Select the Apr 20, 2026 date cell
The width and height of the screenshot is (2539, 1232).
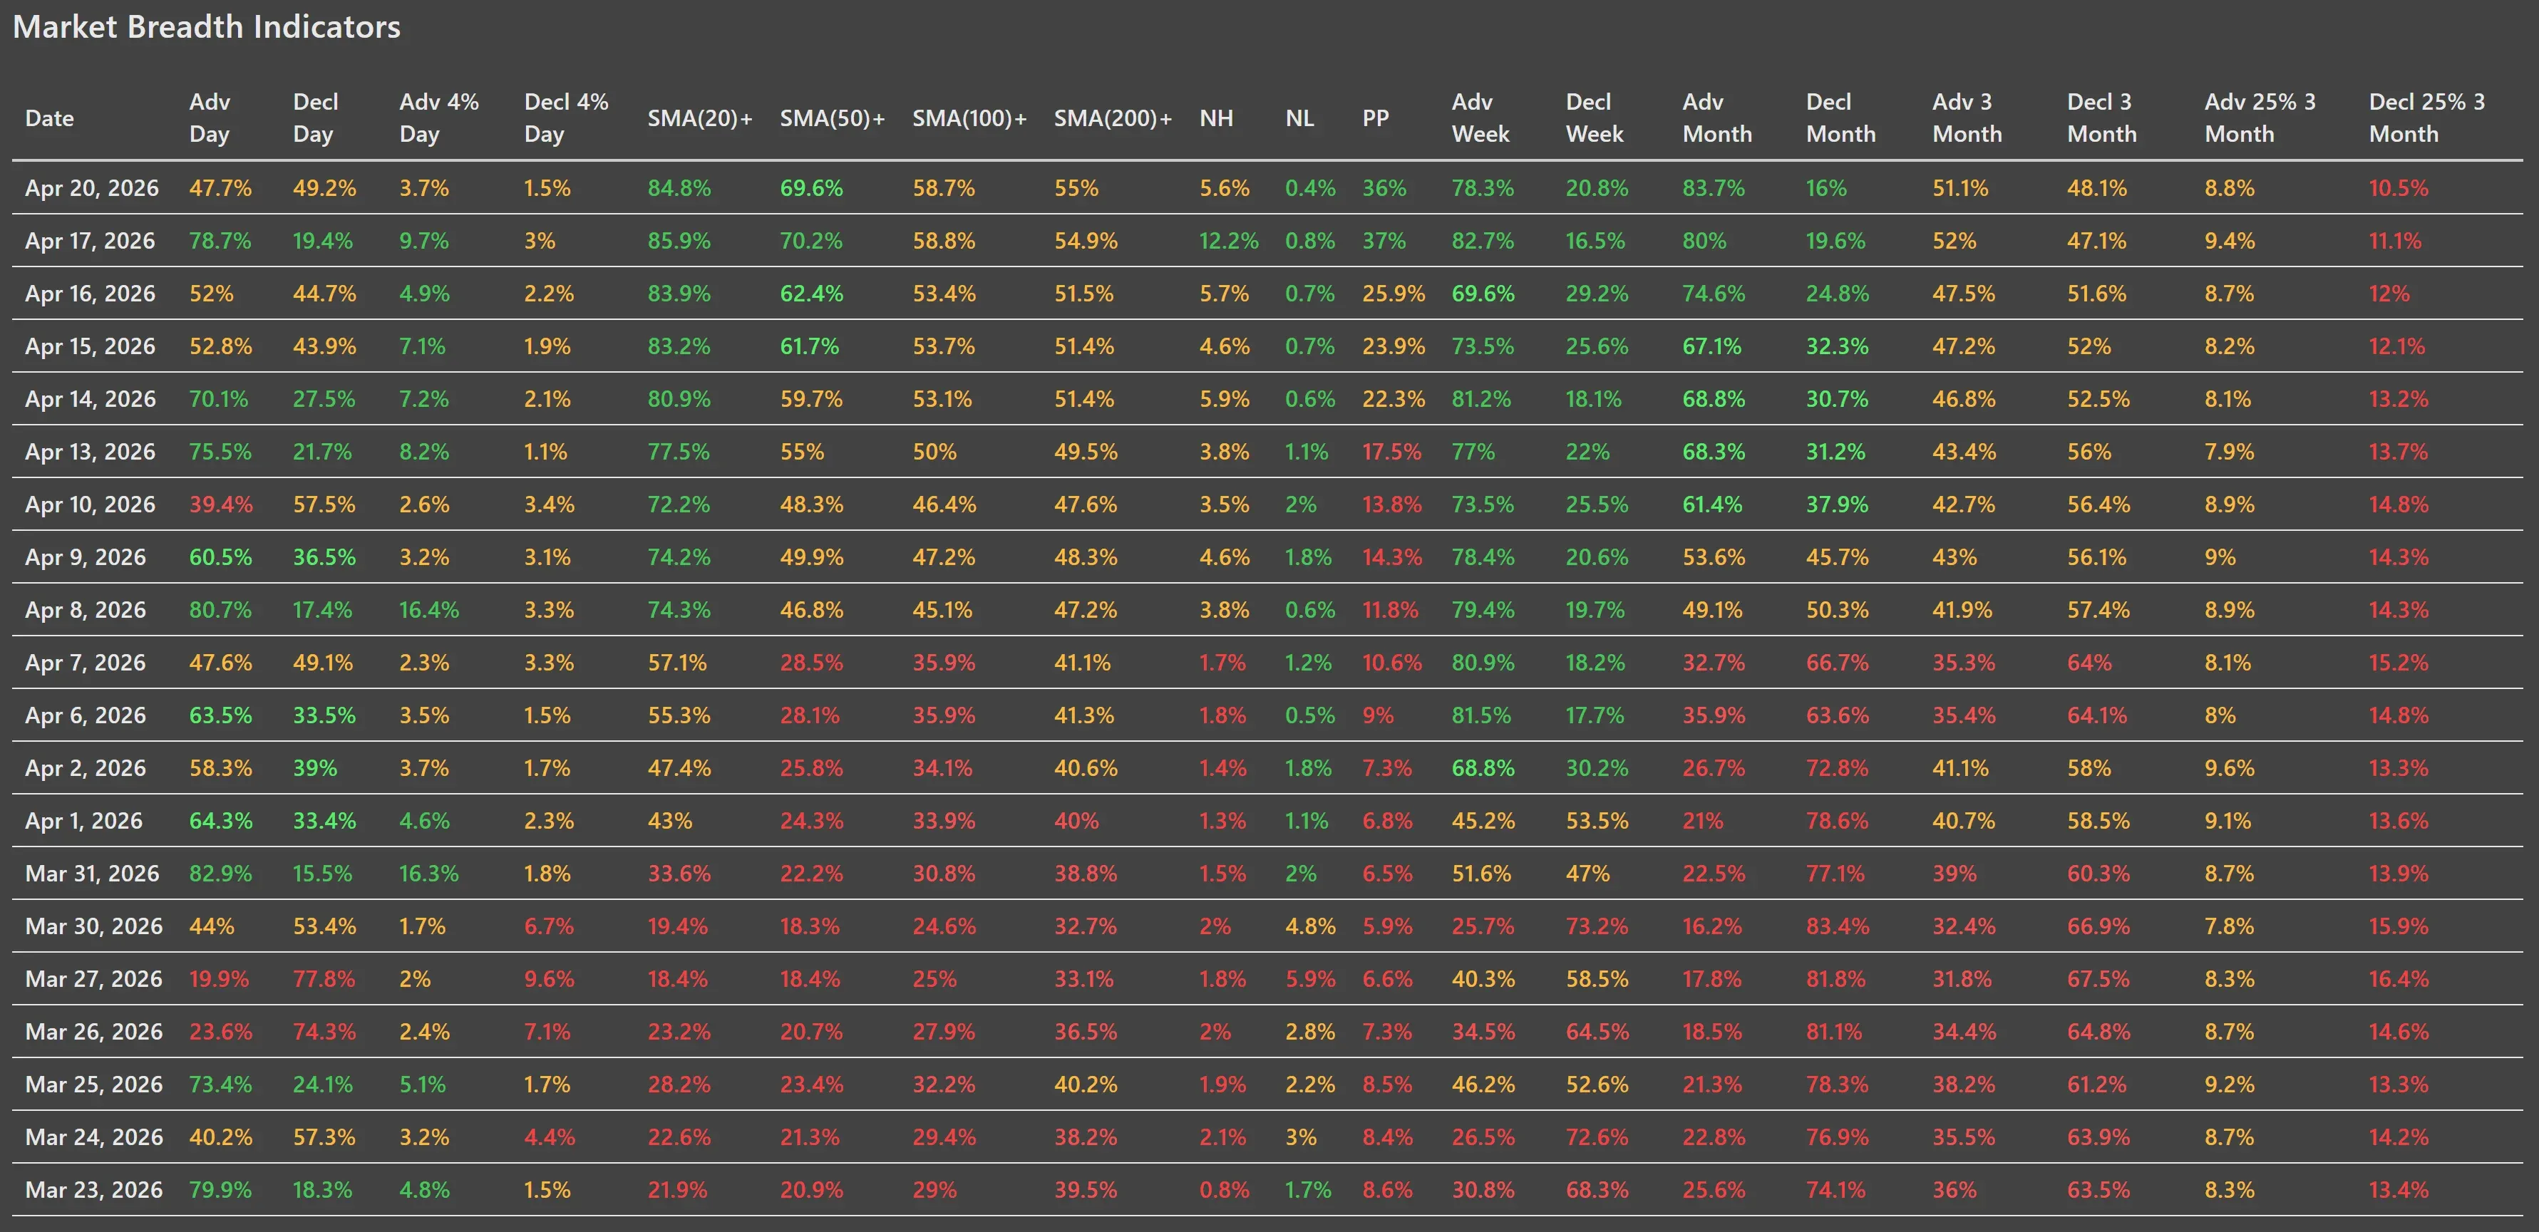(x=92, y=188)
